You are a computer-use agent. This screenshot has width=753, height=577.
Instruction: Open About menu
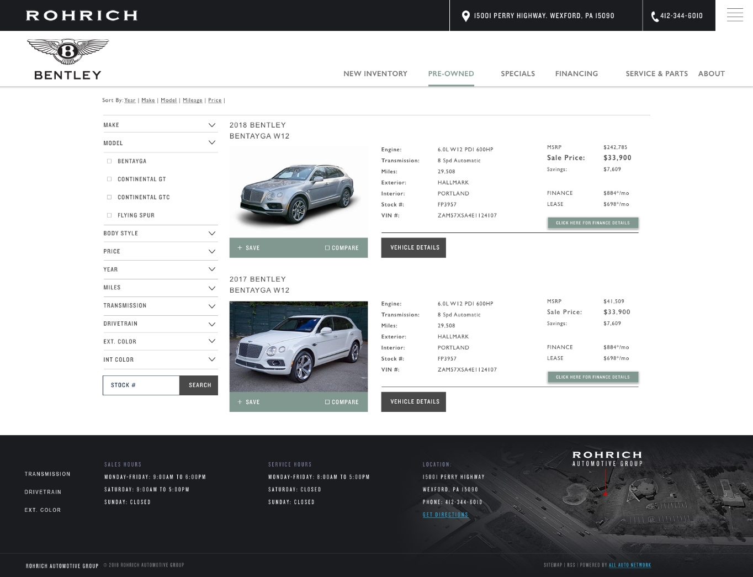(x=711, y=73)
